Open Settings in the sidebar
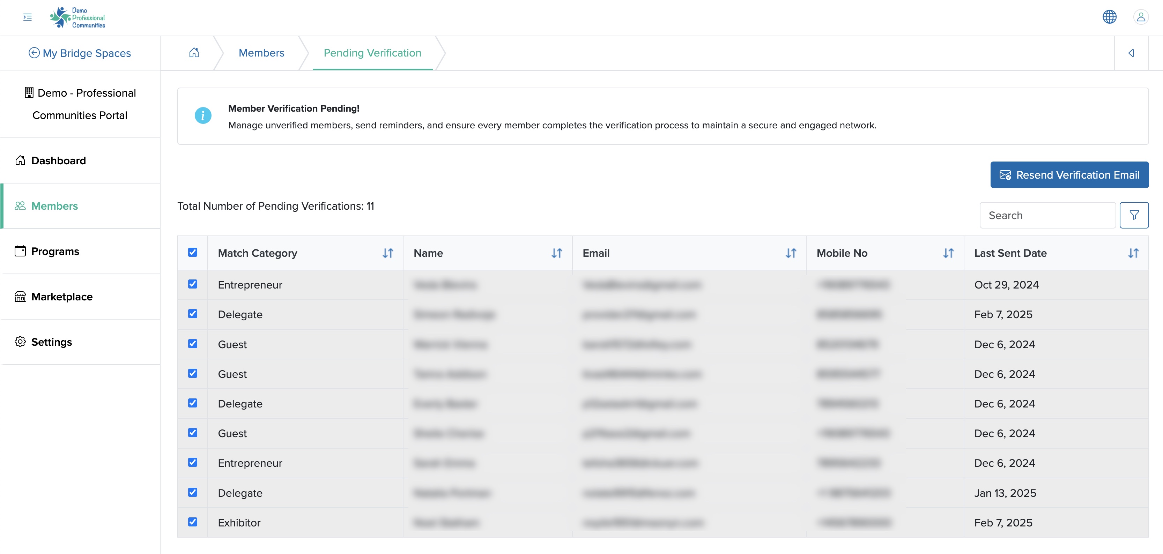Screen dimensions: 1163x554 (x=80, y=342)
